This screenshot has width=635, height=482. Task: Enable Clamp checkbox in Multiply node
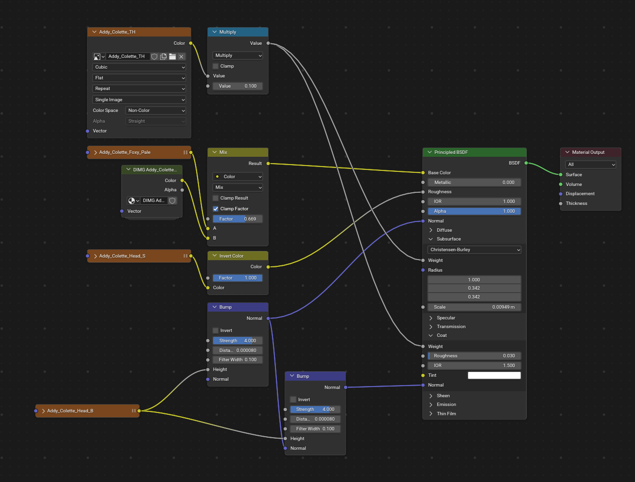tap(216, 66)
